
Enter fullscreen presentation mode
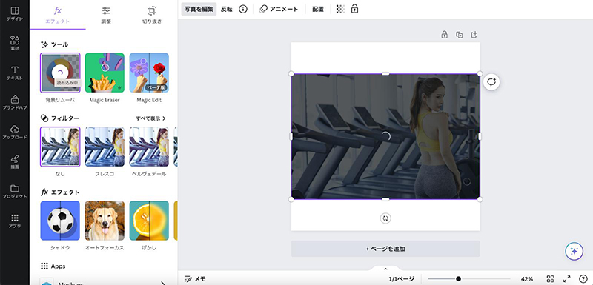566,279
